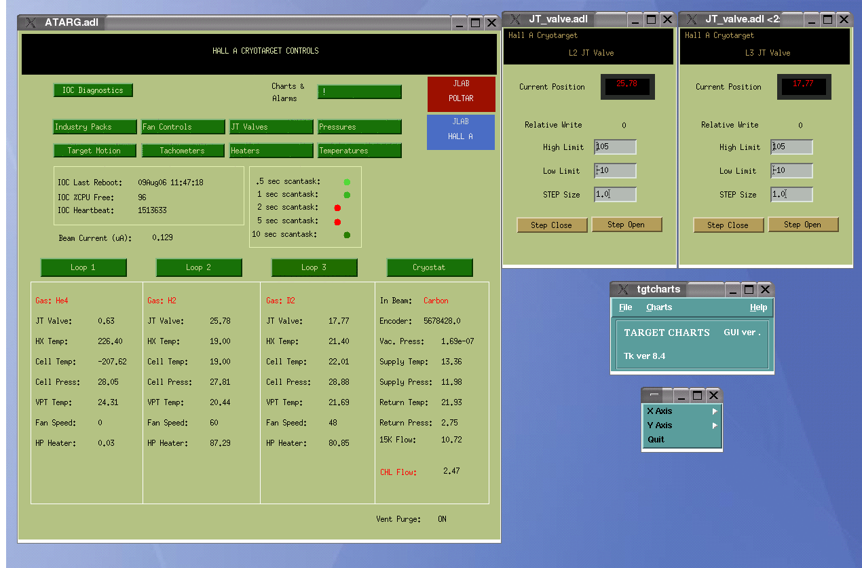Open L2 JT_valve.adl window menu icon
862x568 pixels.
(516, 19)
